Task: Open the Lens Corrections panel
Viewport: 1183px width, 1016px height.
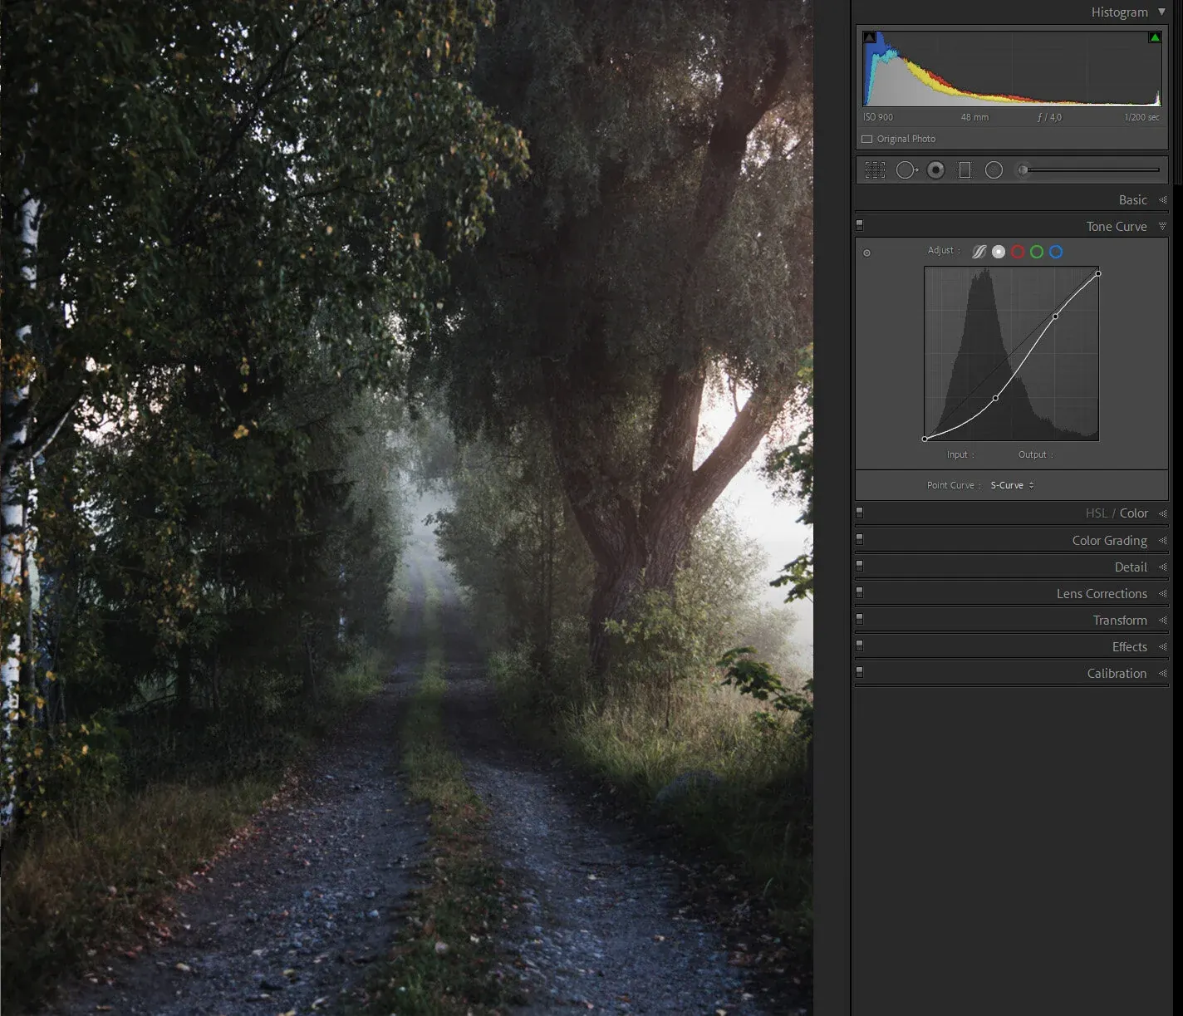Action: point(1102,593)
